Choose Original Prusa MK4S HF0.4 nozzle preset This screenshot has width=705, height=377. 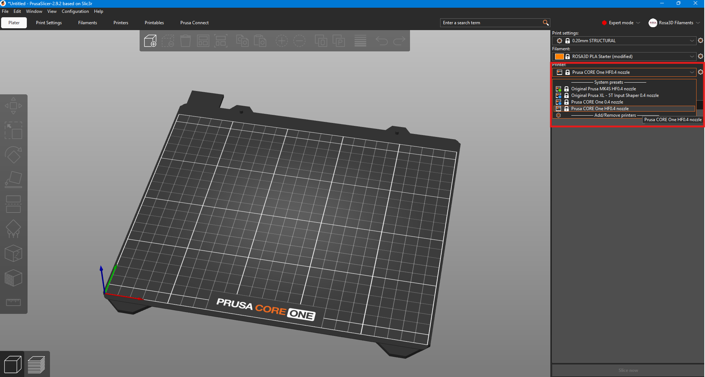point(603,89)
